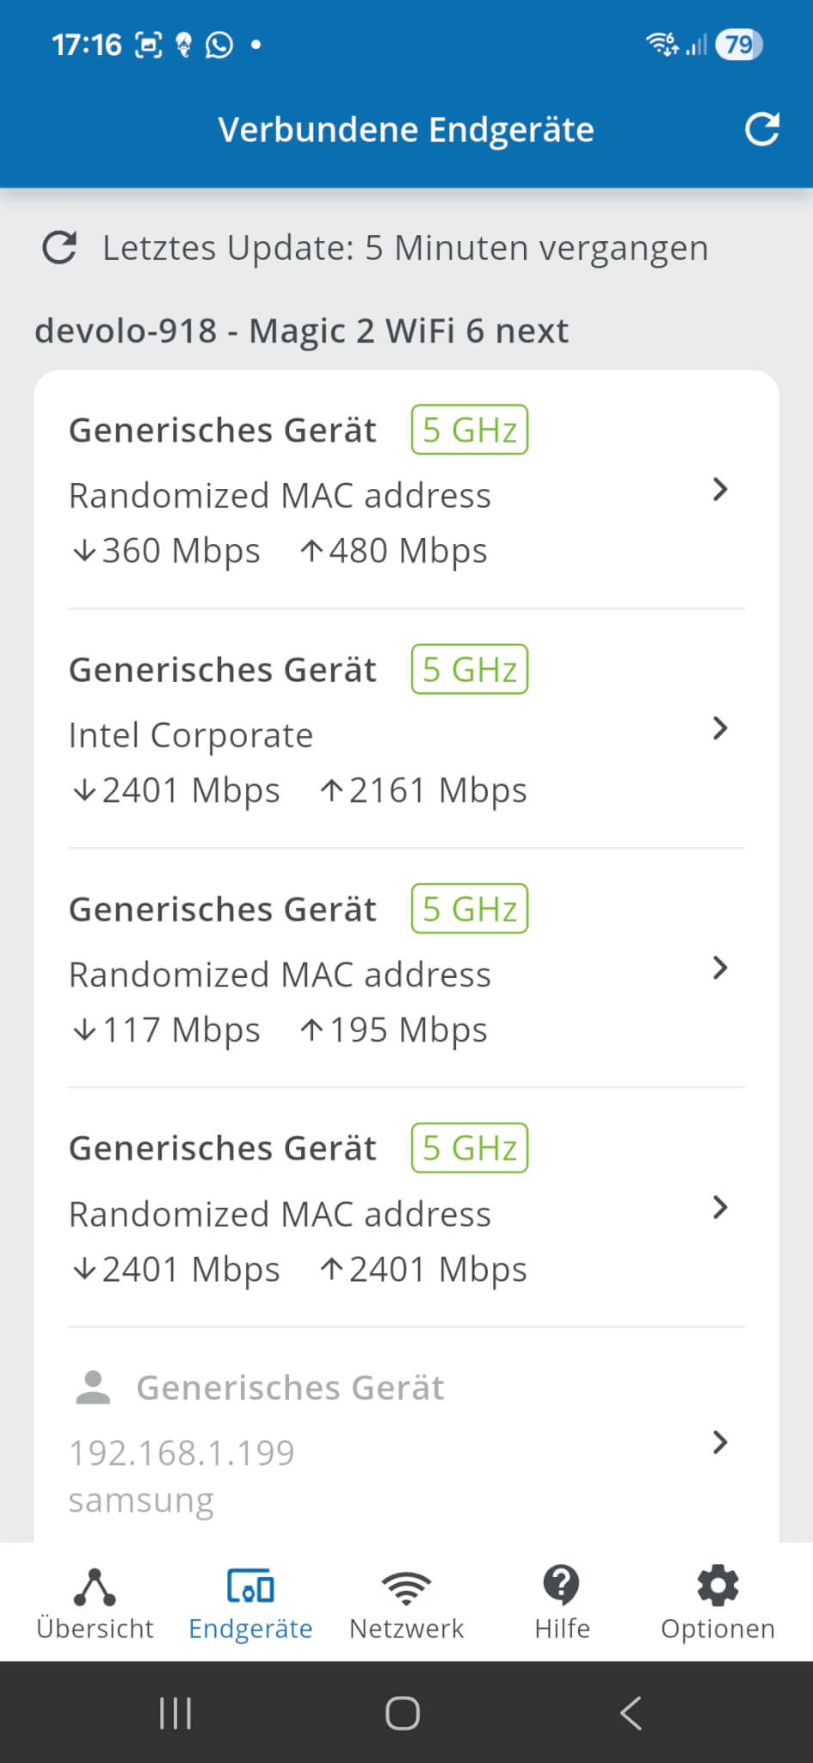The height and width of the screenshot is (1763, 813).
Task: Tap the devolo-918 Magic 2 WiFi 6 next heading
Action: click(x=301, y=331)
